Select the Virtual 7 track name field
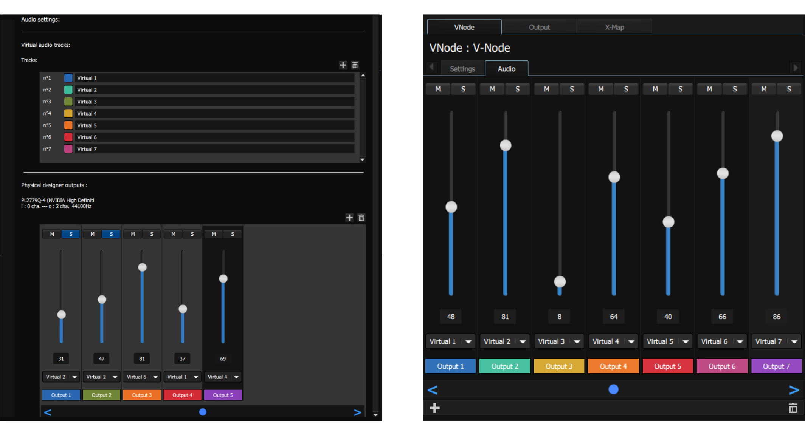Viewport: 805px width, 434px height. click(x=215, y=149)
